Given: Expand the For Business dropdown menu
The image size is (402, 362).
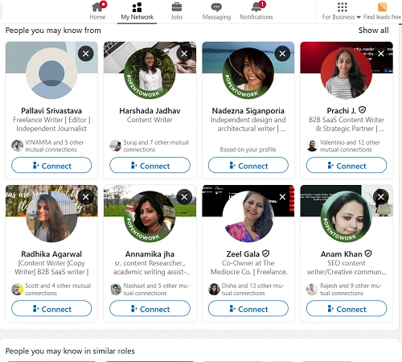Looking at the screenshot, I should pyautogui.click(x=341, y=11).
